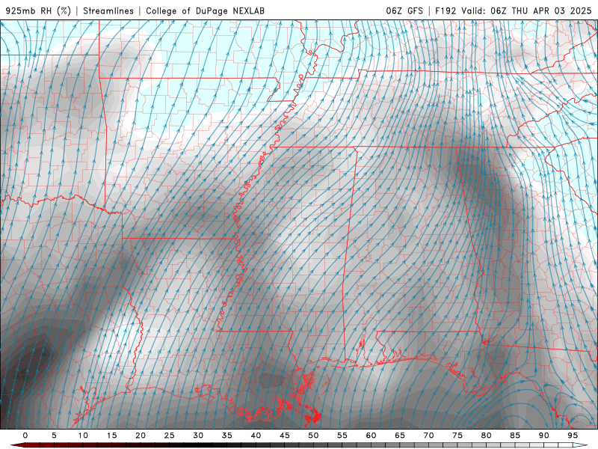Click the colorbar label "25"
The height and width of the screenshot is (449, 598).
click(170, 436)
